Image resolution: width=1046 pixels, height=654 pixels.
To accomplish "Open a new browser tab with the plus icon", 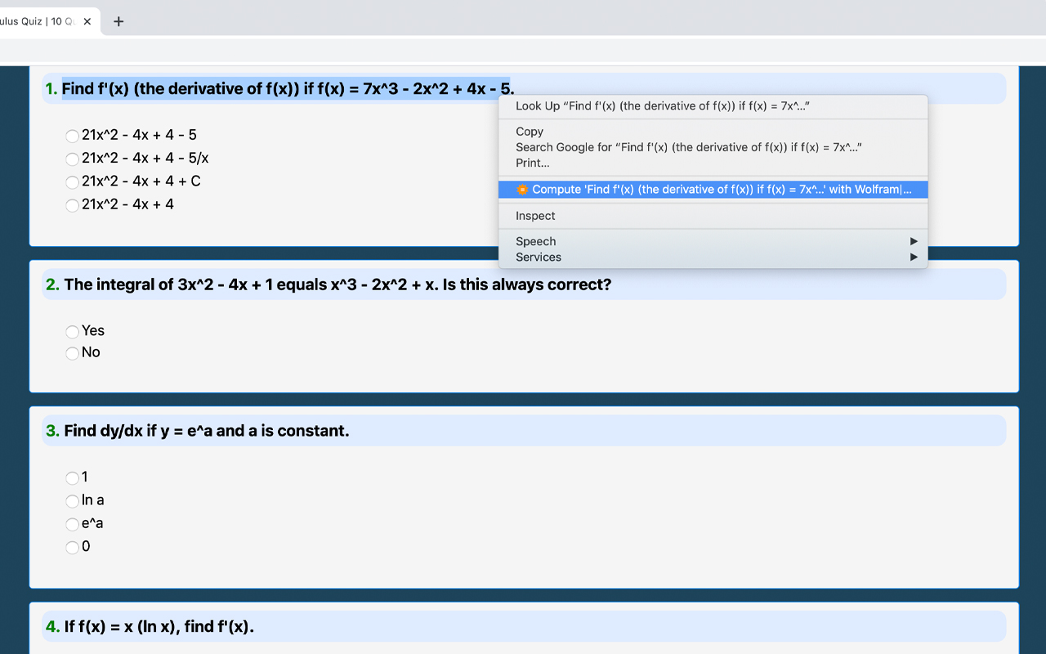I will coord(118,21).
